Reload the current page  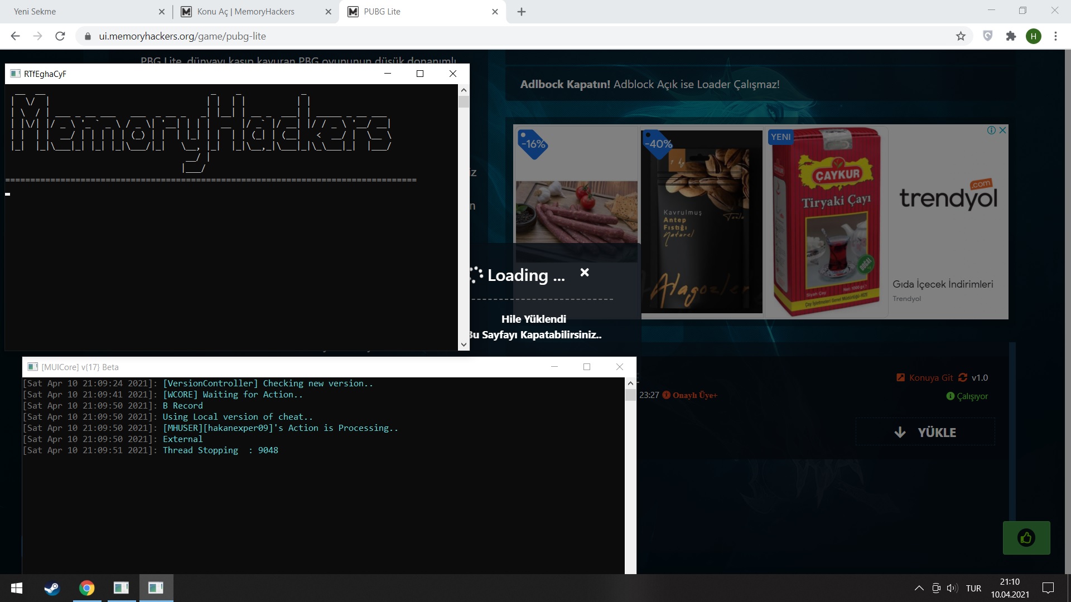[x=60, y=36]
